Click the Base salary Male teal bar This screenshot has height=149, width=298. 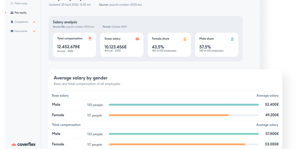[x=184, y=105]
